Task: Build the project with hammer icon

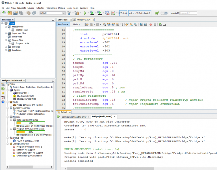Action: [x=69, y=13]
